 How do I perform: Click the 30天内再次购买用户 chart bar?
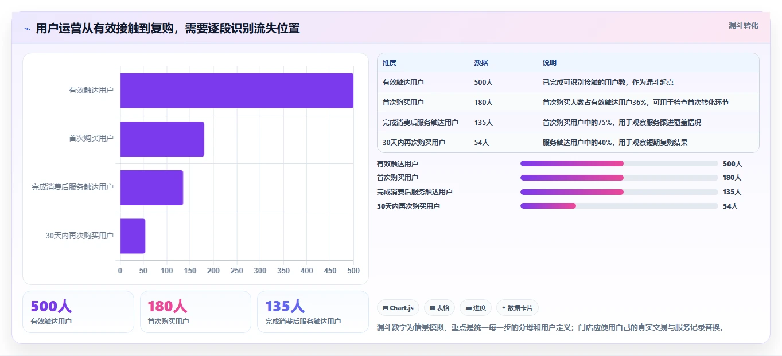click(133, 236)
